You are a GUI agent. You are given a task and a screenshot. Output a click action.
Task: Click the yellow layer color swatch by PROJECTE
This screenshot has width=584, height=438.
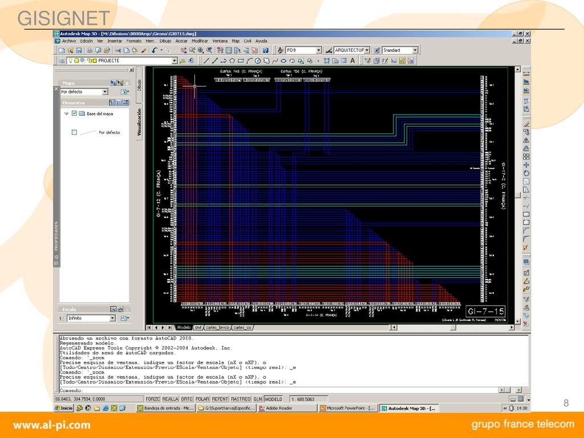coord(95,60)
